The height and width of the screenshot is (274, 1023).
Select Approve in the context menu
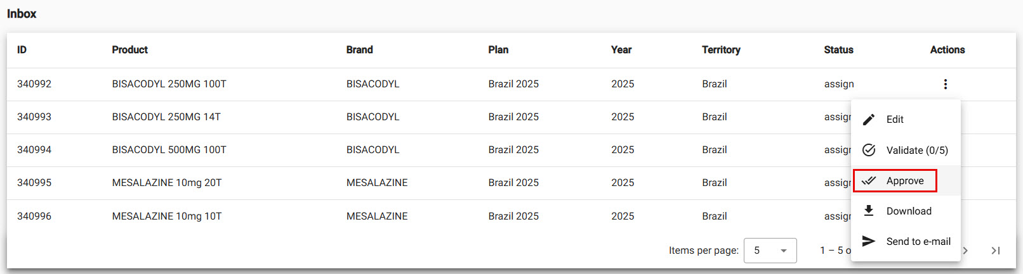click(905, 181)
